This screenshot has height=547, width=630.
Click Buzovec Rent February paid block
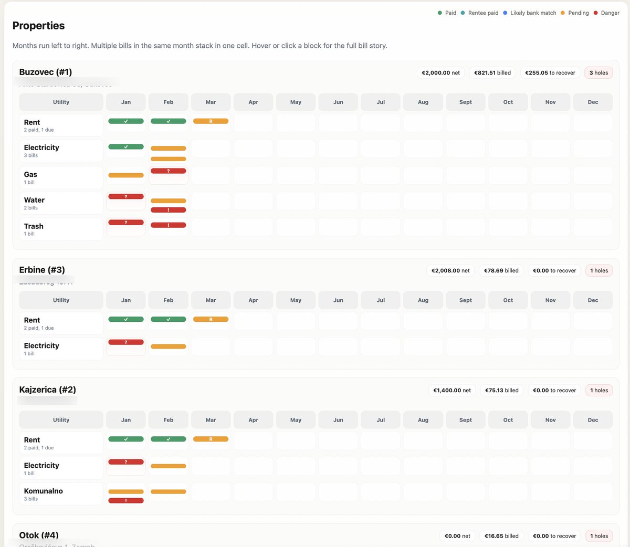(169, 121)
